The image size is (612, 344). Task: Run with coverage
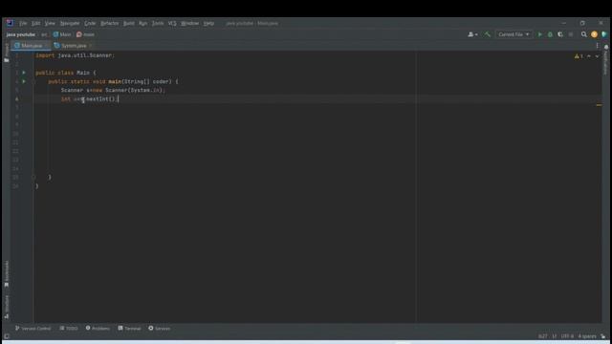(560, 34)
